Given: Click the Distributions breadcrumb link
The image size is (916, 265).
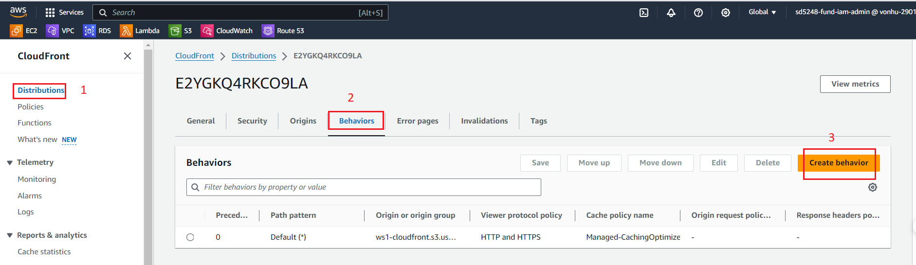Looking at the screenshot, I should 254,56.
